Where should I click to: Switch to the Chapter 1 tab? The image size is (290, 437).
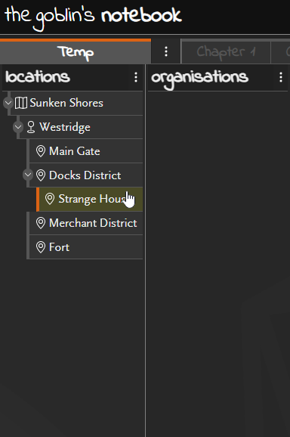[226, 52]
